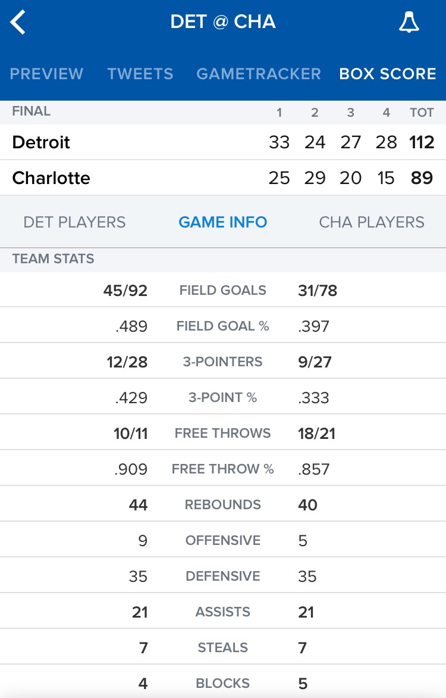This screenshot has width=446, height=698.
Task: Select the BLOCKS stat row
Action: [223, 683]
